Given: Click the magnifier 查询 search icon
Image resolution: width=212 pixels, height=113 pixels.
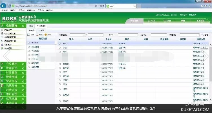Looking at the screenshot, I should [202, 35].
